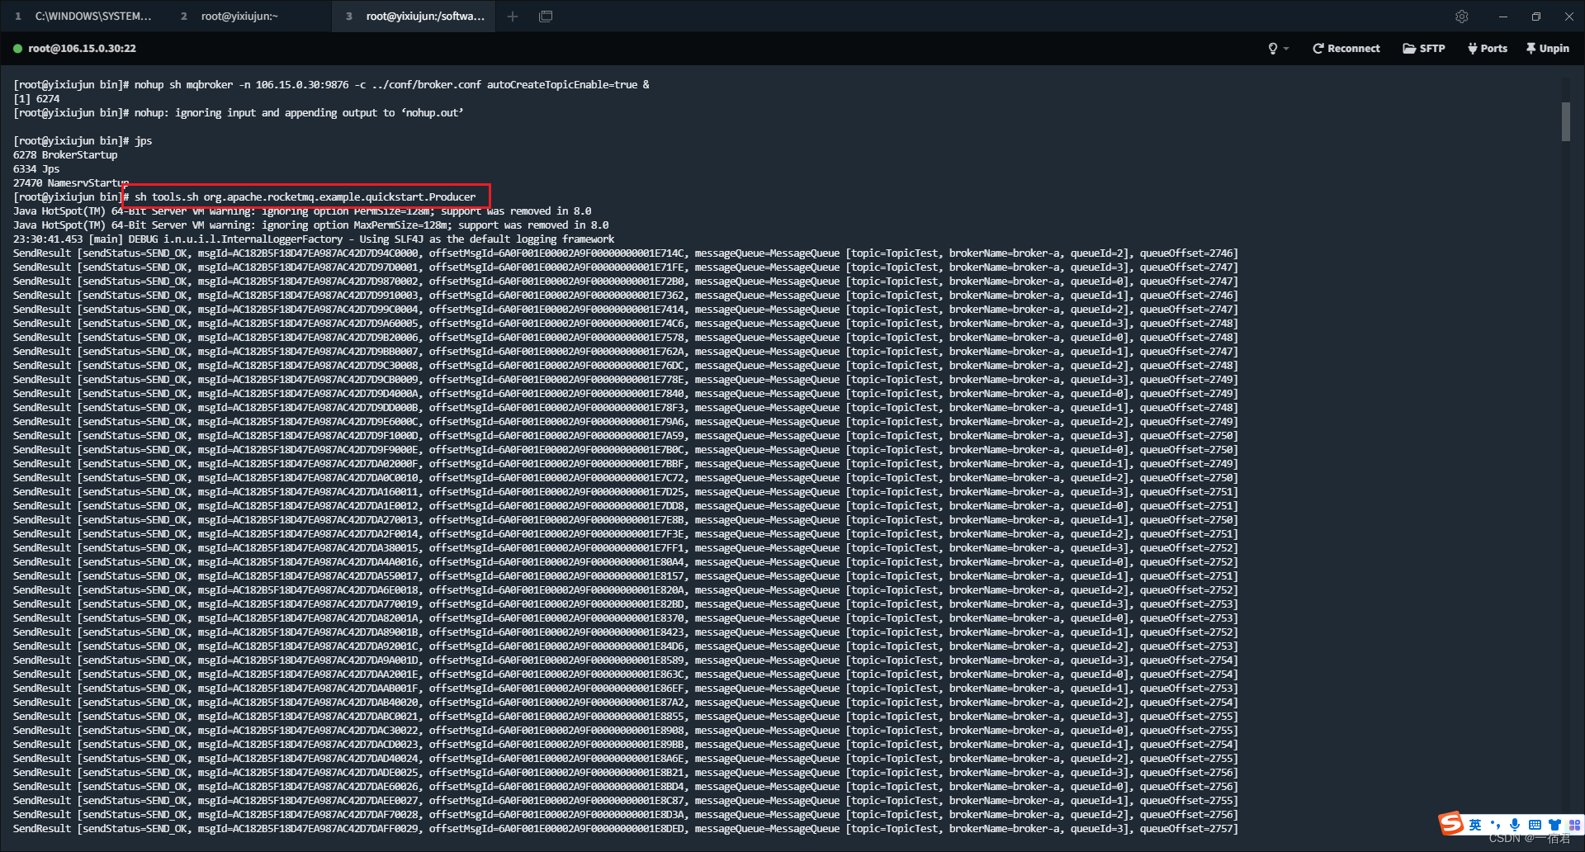
Task: Expand the lightbulb dropdown arrow
Action: tap(1286, 49)
